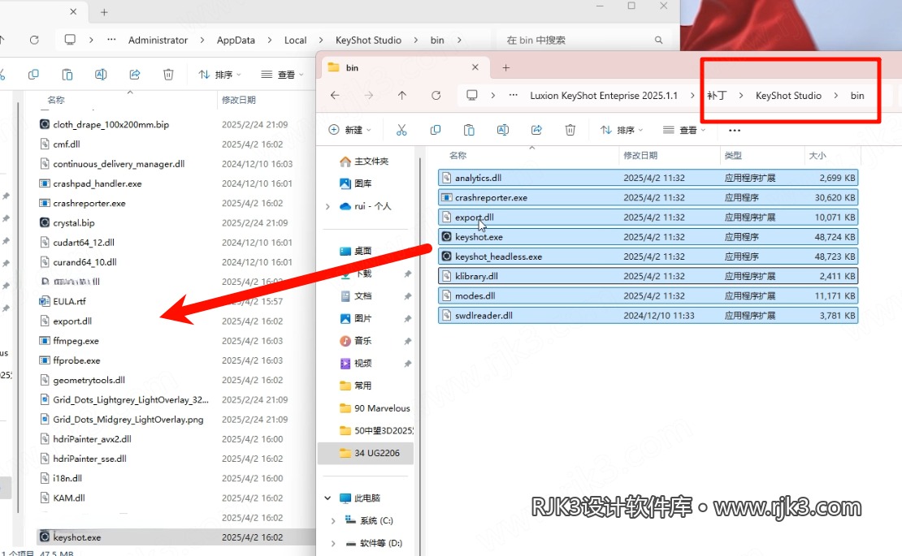Open 桌面 in the navigation pane
The width and height of the screenshot is (902, 556).
tap(356, 251)
